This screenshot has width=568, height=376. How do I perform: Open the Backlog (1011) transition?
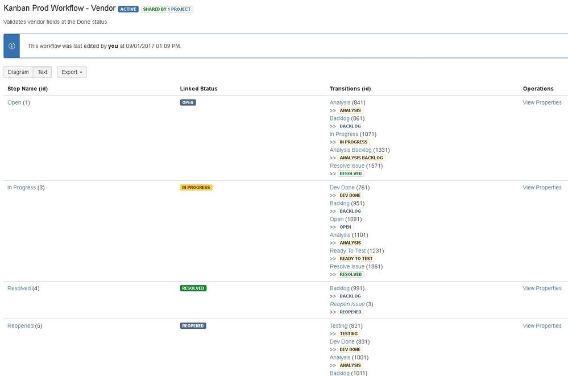[339, 373]
